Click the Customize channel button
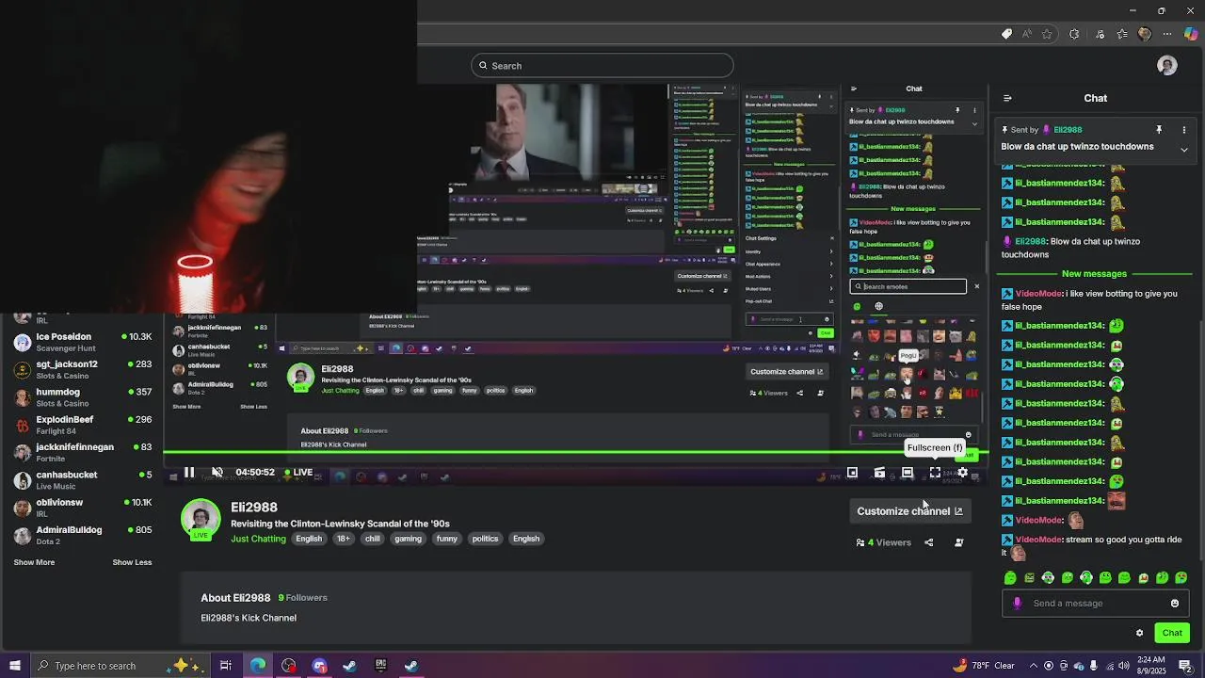1205x678 pixels. coord(909,511)
